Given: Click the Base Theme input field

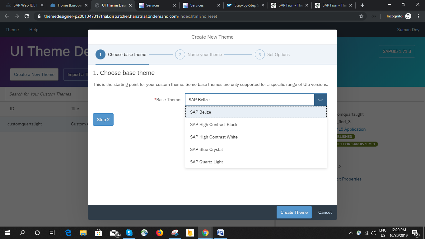Looking at the screenshot, I should (250, 100).
